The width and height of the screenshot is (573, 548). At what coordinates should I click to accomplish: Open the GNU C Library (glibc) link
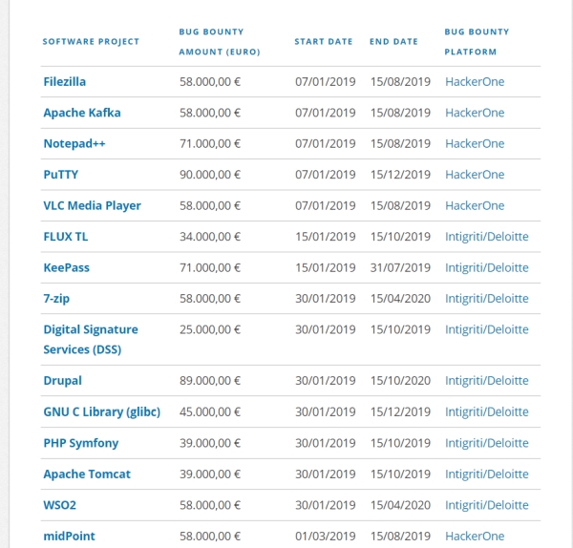coord(102,412)
